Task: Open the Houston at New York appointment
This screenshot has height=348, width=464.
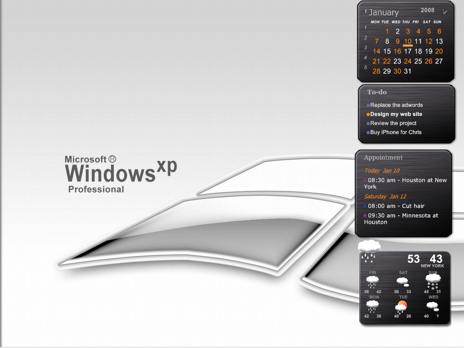Action: coord(406,184)
